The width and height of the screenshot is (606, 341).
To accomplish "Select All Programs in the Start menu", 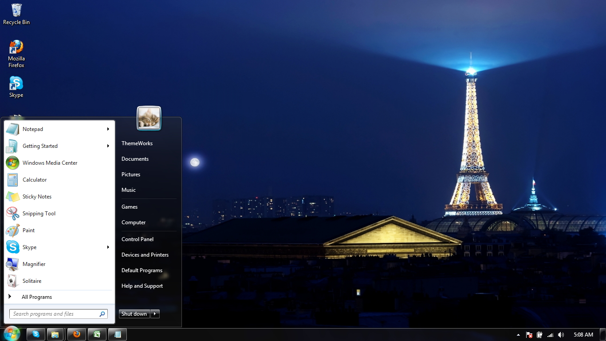I will coord(37,297).
